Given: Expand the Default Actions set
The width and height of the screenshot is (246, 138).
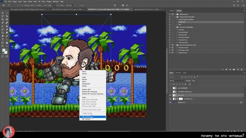Looking at the screenshot, I should (175, 14).
